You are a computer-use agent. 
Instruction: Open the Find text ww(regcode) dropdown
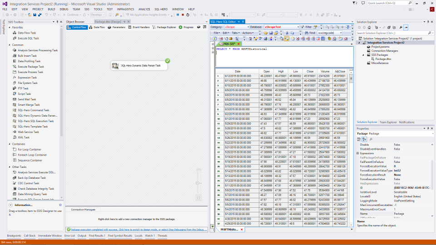[x=341, y=33]
